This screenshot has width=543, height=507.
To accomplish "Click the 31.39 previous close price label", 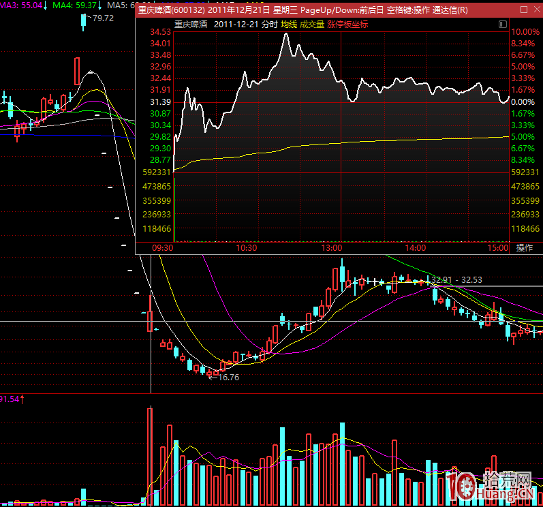I will coord(160,102).
